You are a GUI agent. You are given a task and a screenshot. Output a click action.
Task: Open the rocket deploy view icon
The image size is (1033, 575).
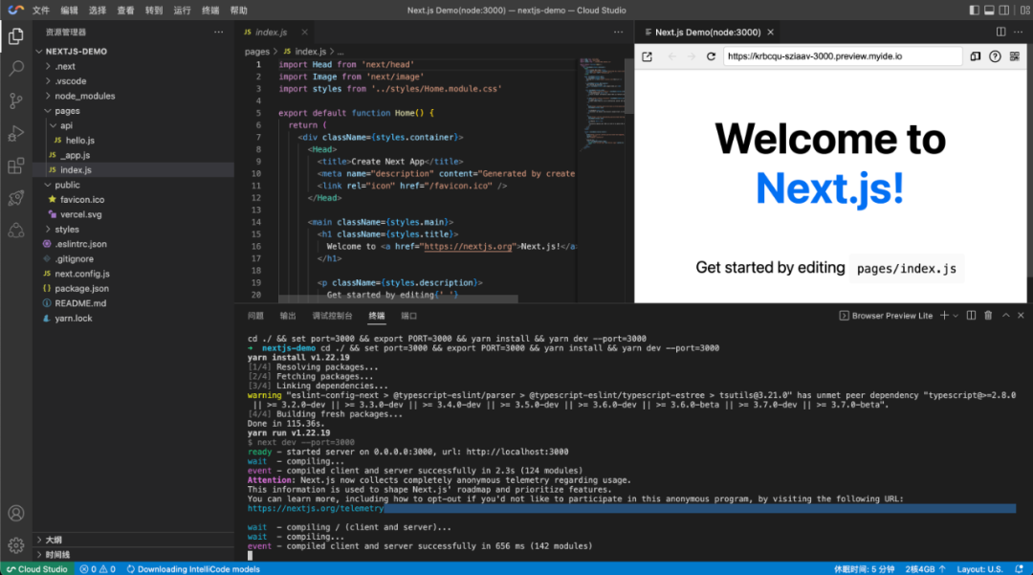click(x=16, y=198)
